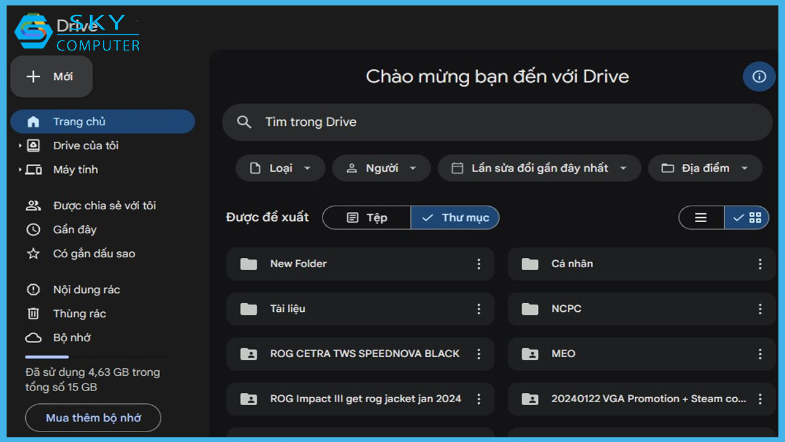Click the Được chia sẻ với tôi people icon
This screenshot has height=442, width=785.
click(33, 206)
